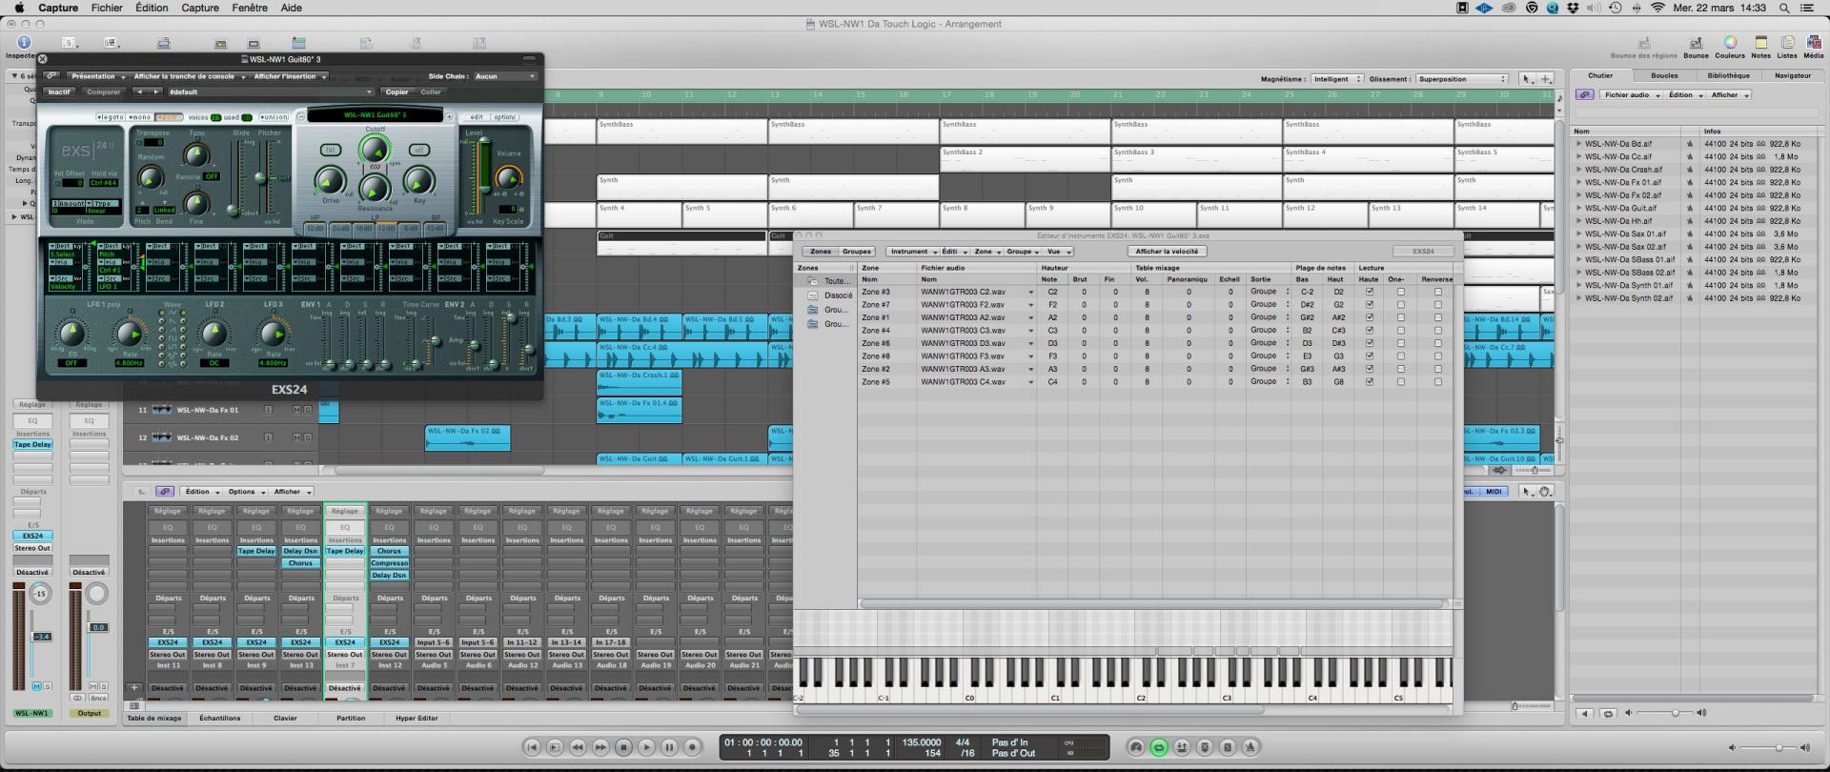
Task: Click Spotlight search in macOS menu bar
Action: [1786, 8]
